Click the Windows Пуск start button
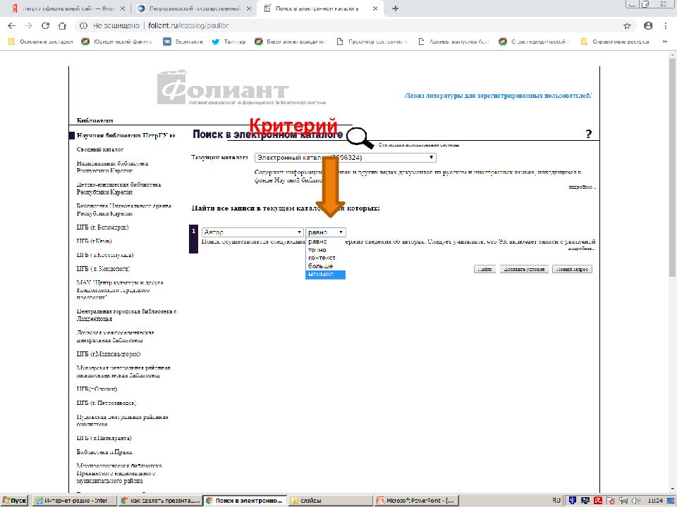This screenshot has width=677, height=507. tap(14, 500)
